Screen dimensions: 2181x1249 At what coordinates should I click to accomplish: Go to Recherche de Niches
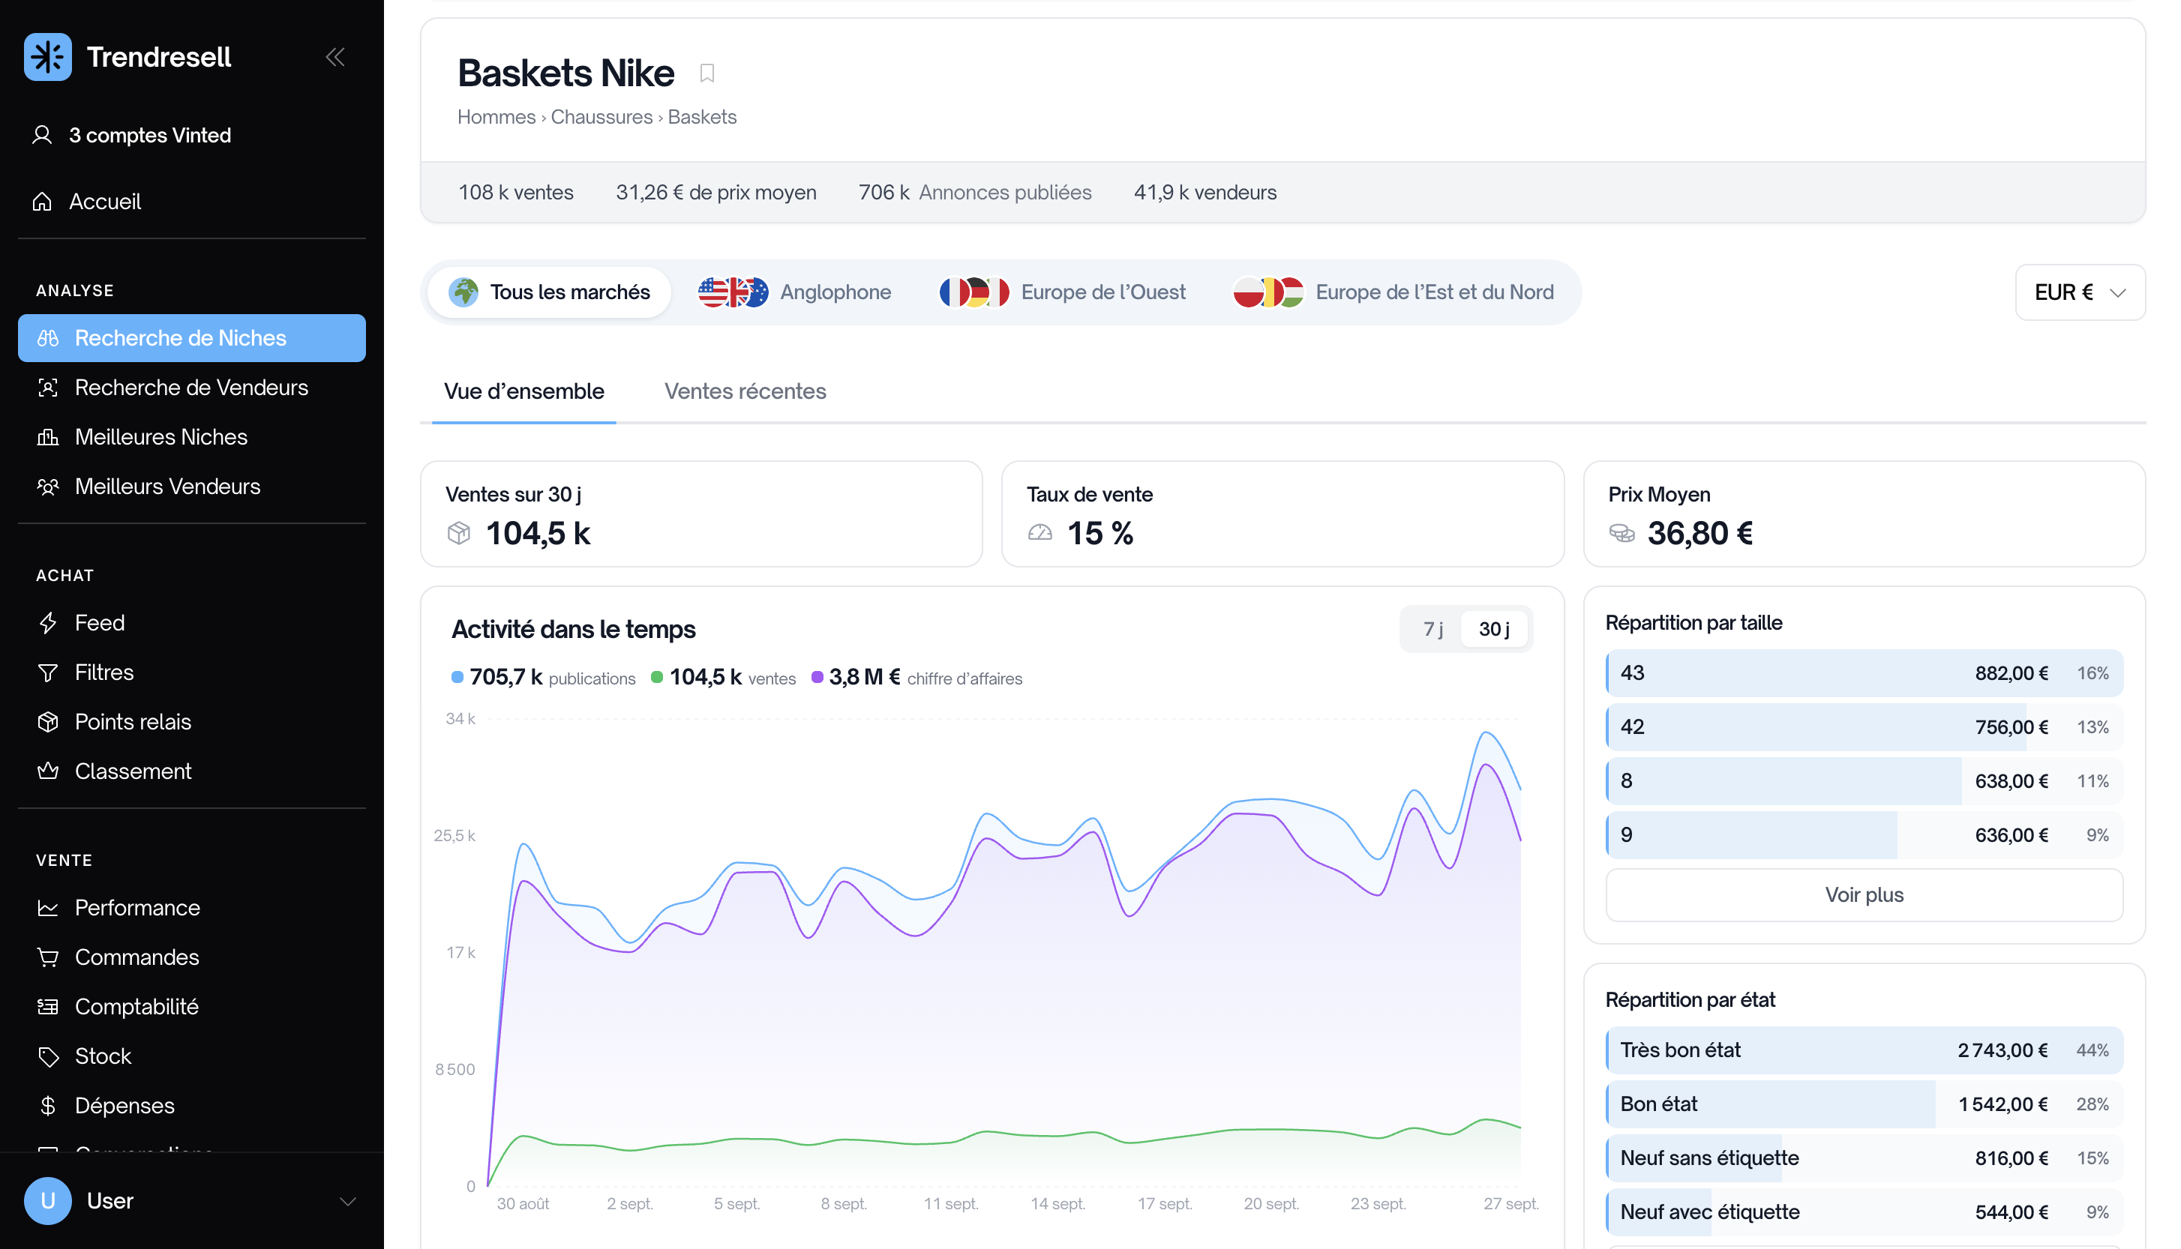pos(192,338)
